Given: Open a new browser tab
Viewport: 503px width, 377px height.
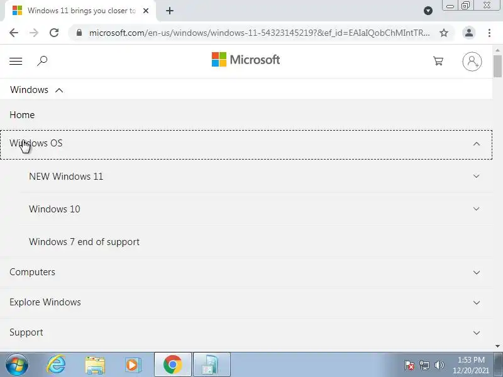Looking at the screenshot, I should [x=170, y=11].
